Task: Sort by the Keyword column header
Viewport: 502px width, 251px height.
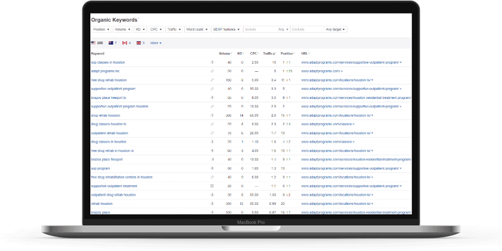Action: tap(98, 54)
